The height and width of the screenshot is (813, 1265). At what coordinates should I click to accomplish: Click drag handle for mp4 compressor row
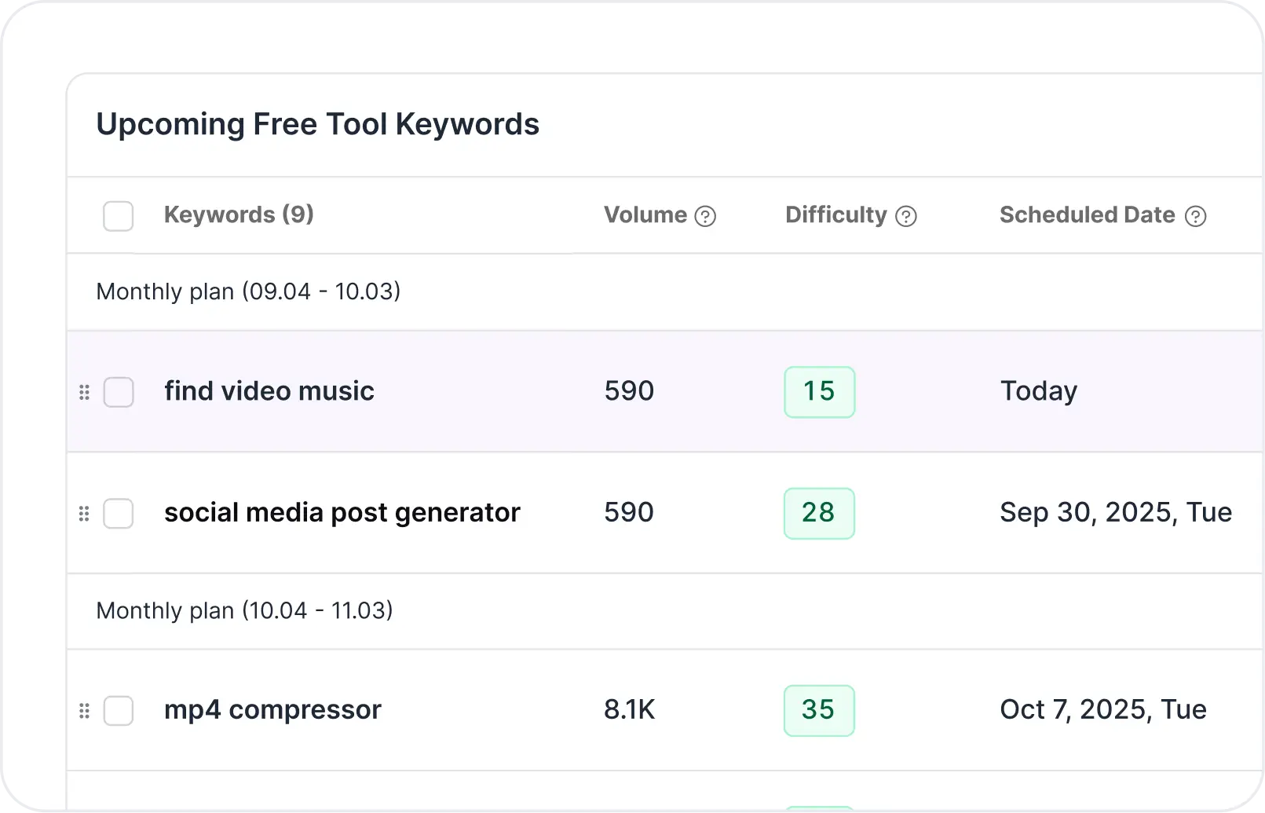click(85, 711)
